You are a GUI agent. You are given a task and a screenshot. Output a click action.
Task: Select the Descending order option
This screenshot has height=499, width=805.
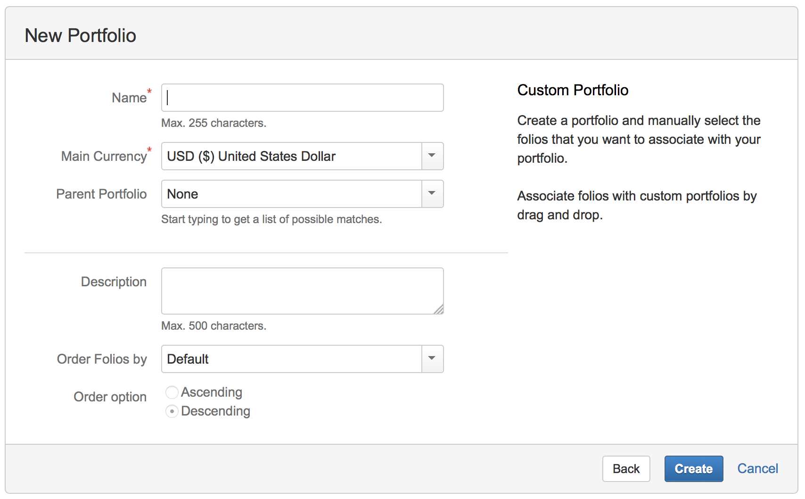click(172, 411)
